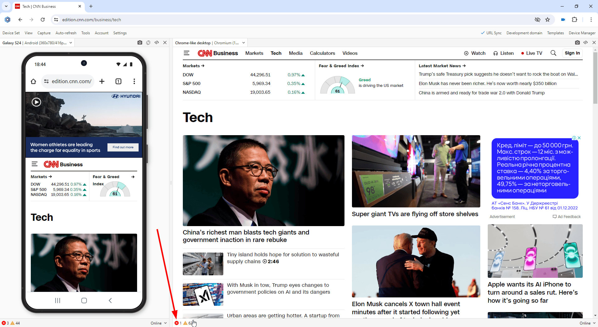Open the Device Set menu
This screenshot has height=327, width=598.
[11, 33]
